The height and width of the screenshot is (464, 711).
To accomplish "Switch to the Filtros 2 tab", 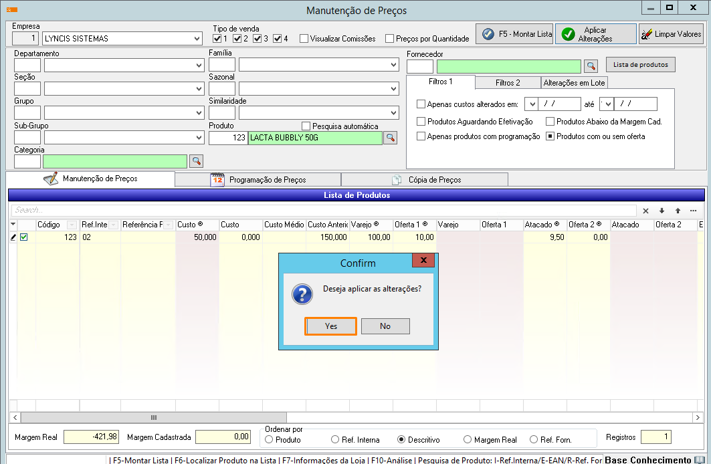I will [508, 83].
